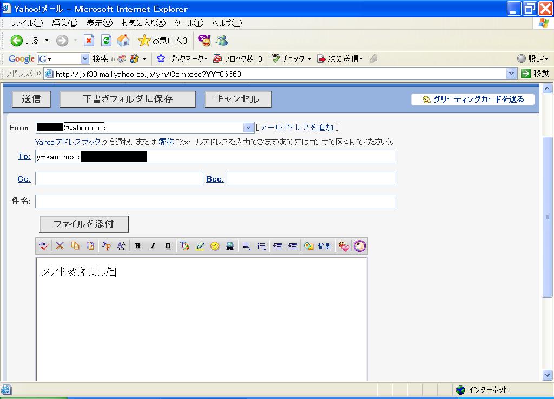
Task: Open Google toolbar 設定 settings
Action: click(533, 58)
